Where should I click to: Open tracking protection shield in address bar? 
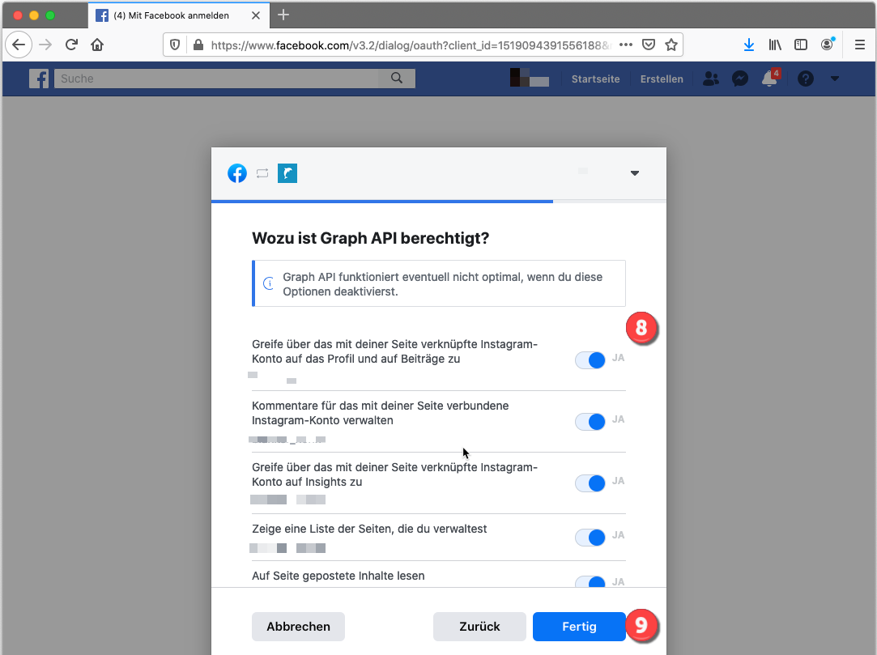175,45
